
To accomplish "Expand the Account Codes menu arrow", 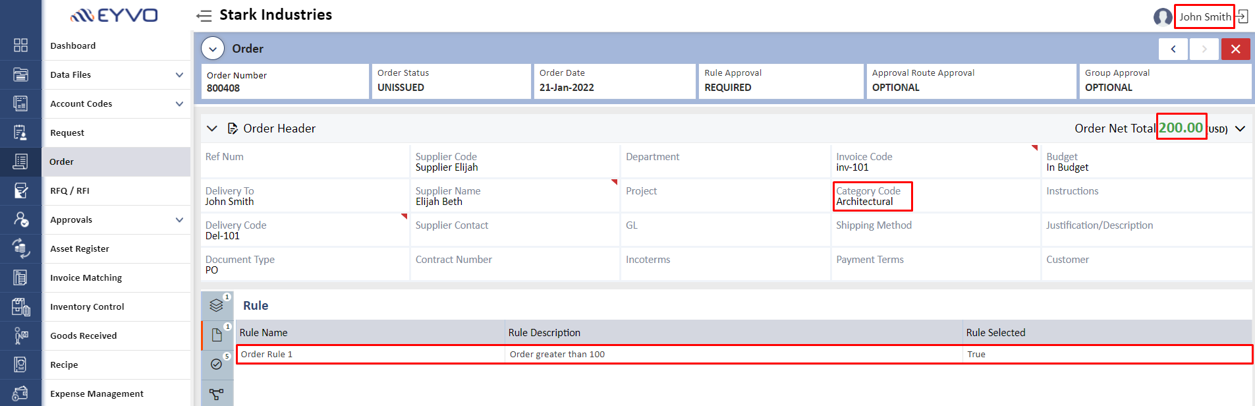I will pos(179,104).
